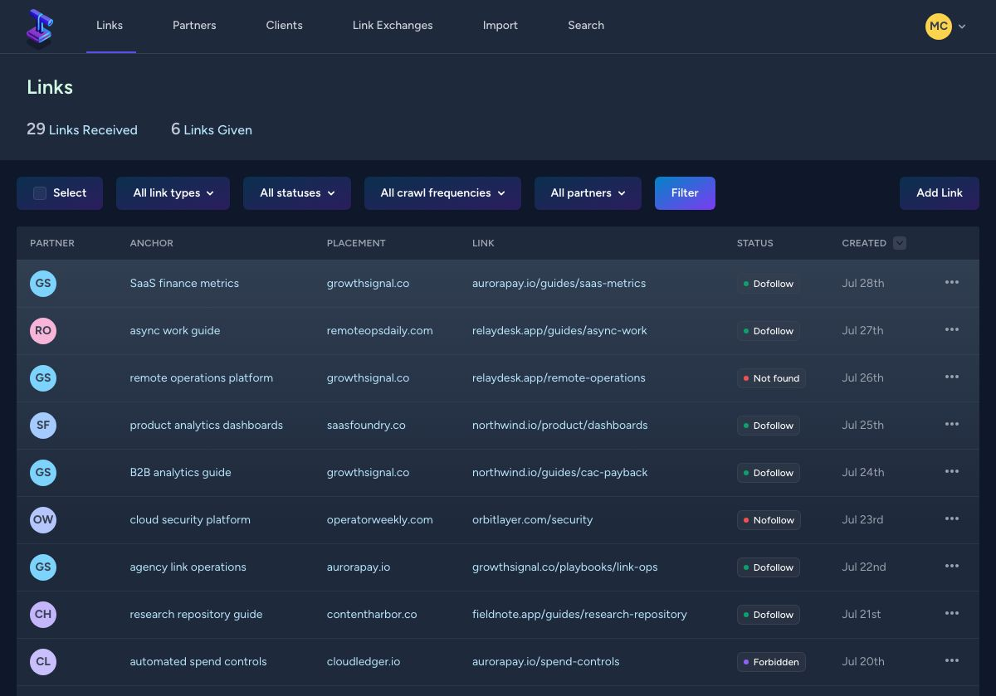Click CL partner avatar
Screen dimensions: 996x696
pos(43,661)
